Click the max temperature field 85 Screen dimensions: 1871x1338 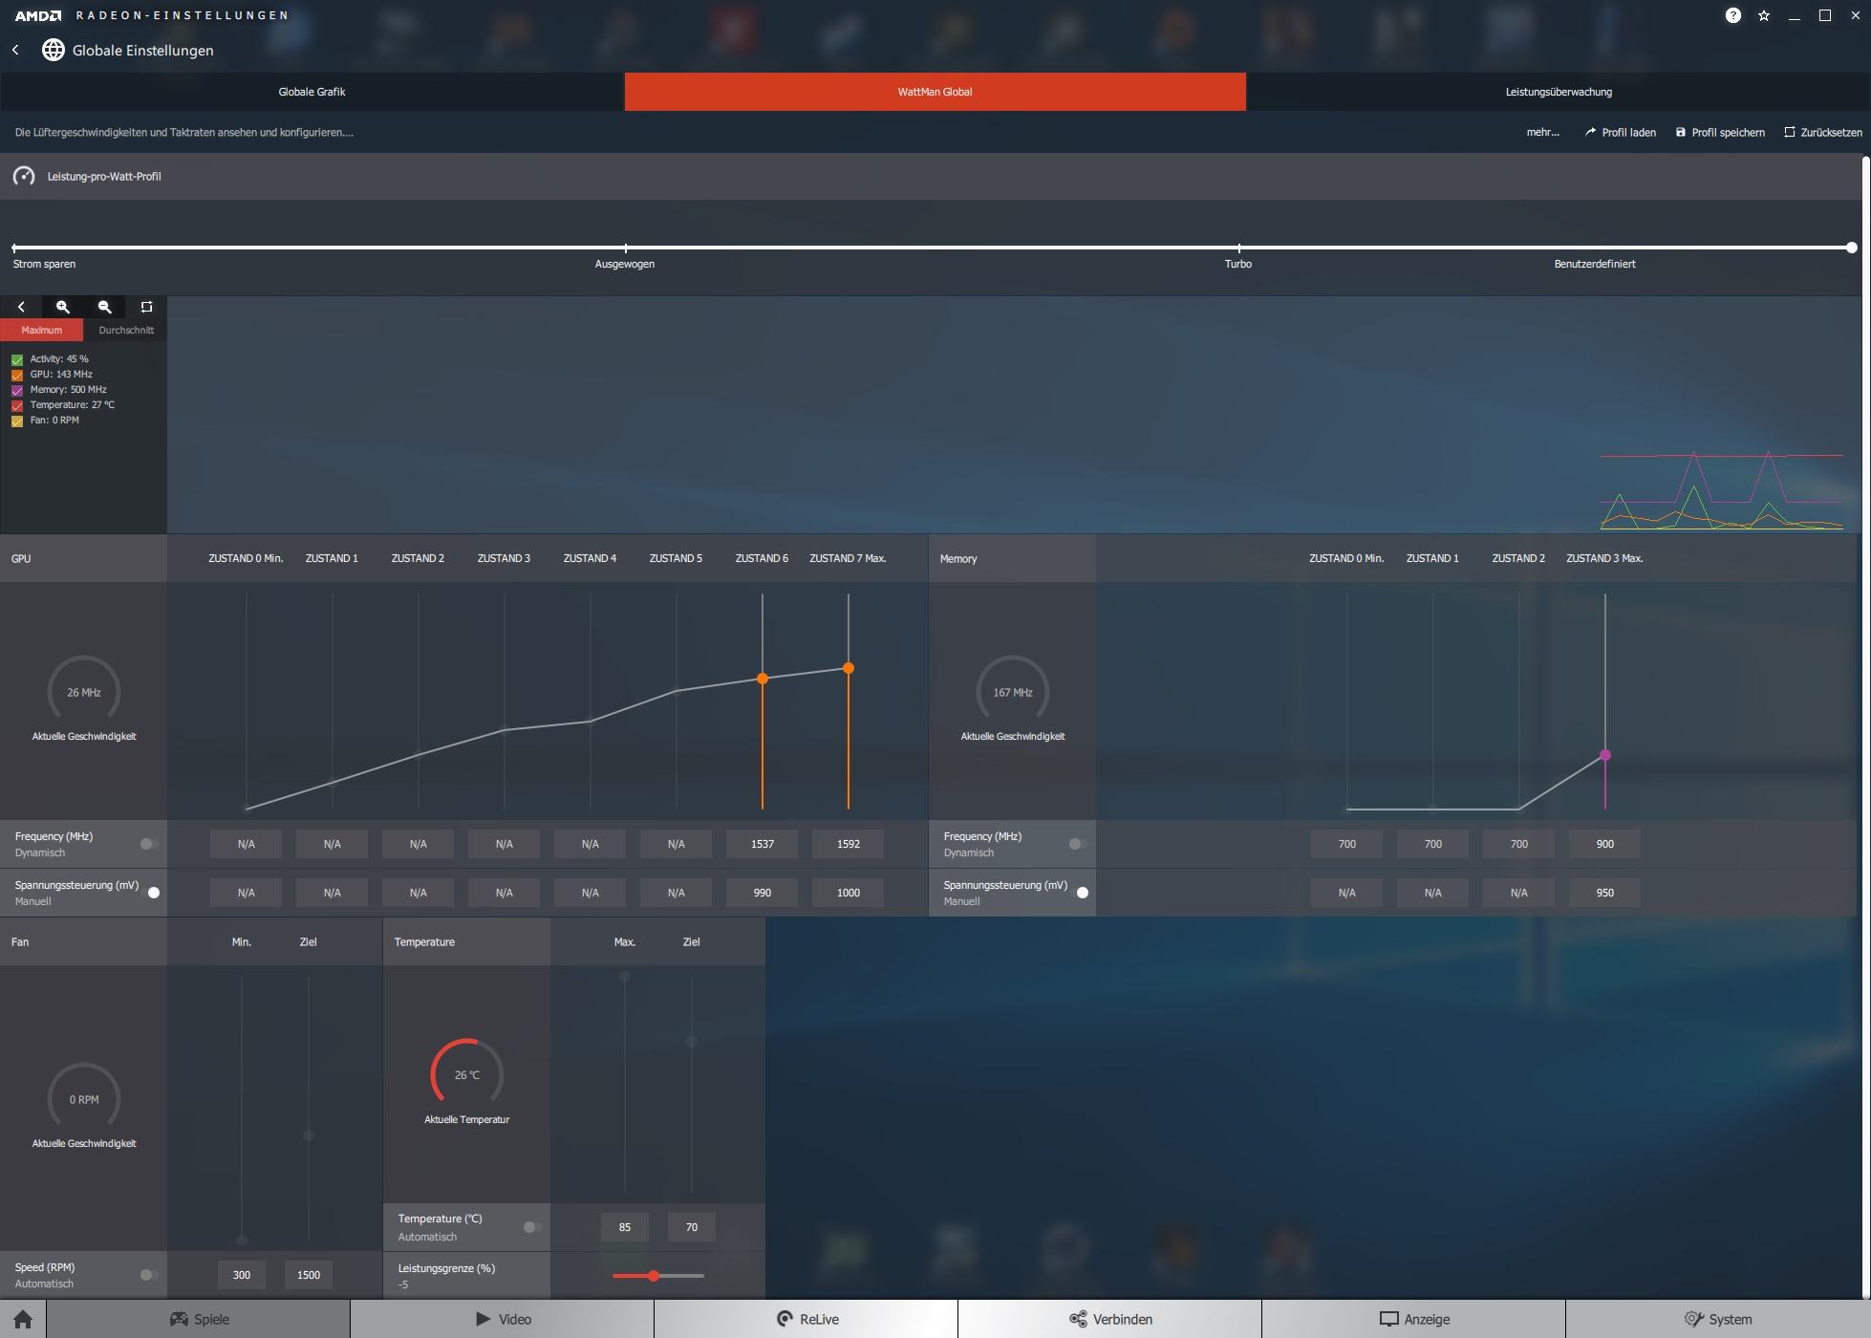tap(625, 1227)
